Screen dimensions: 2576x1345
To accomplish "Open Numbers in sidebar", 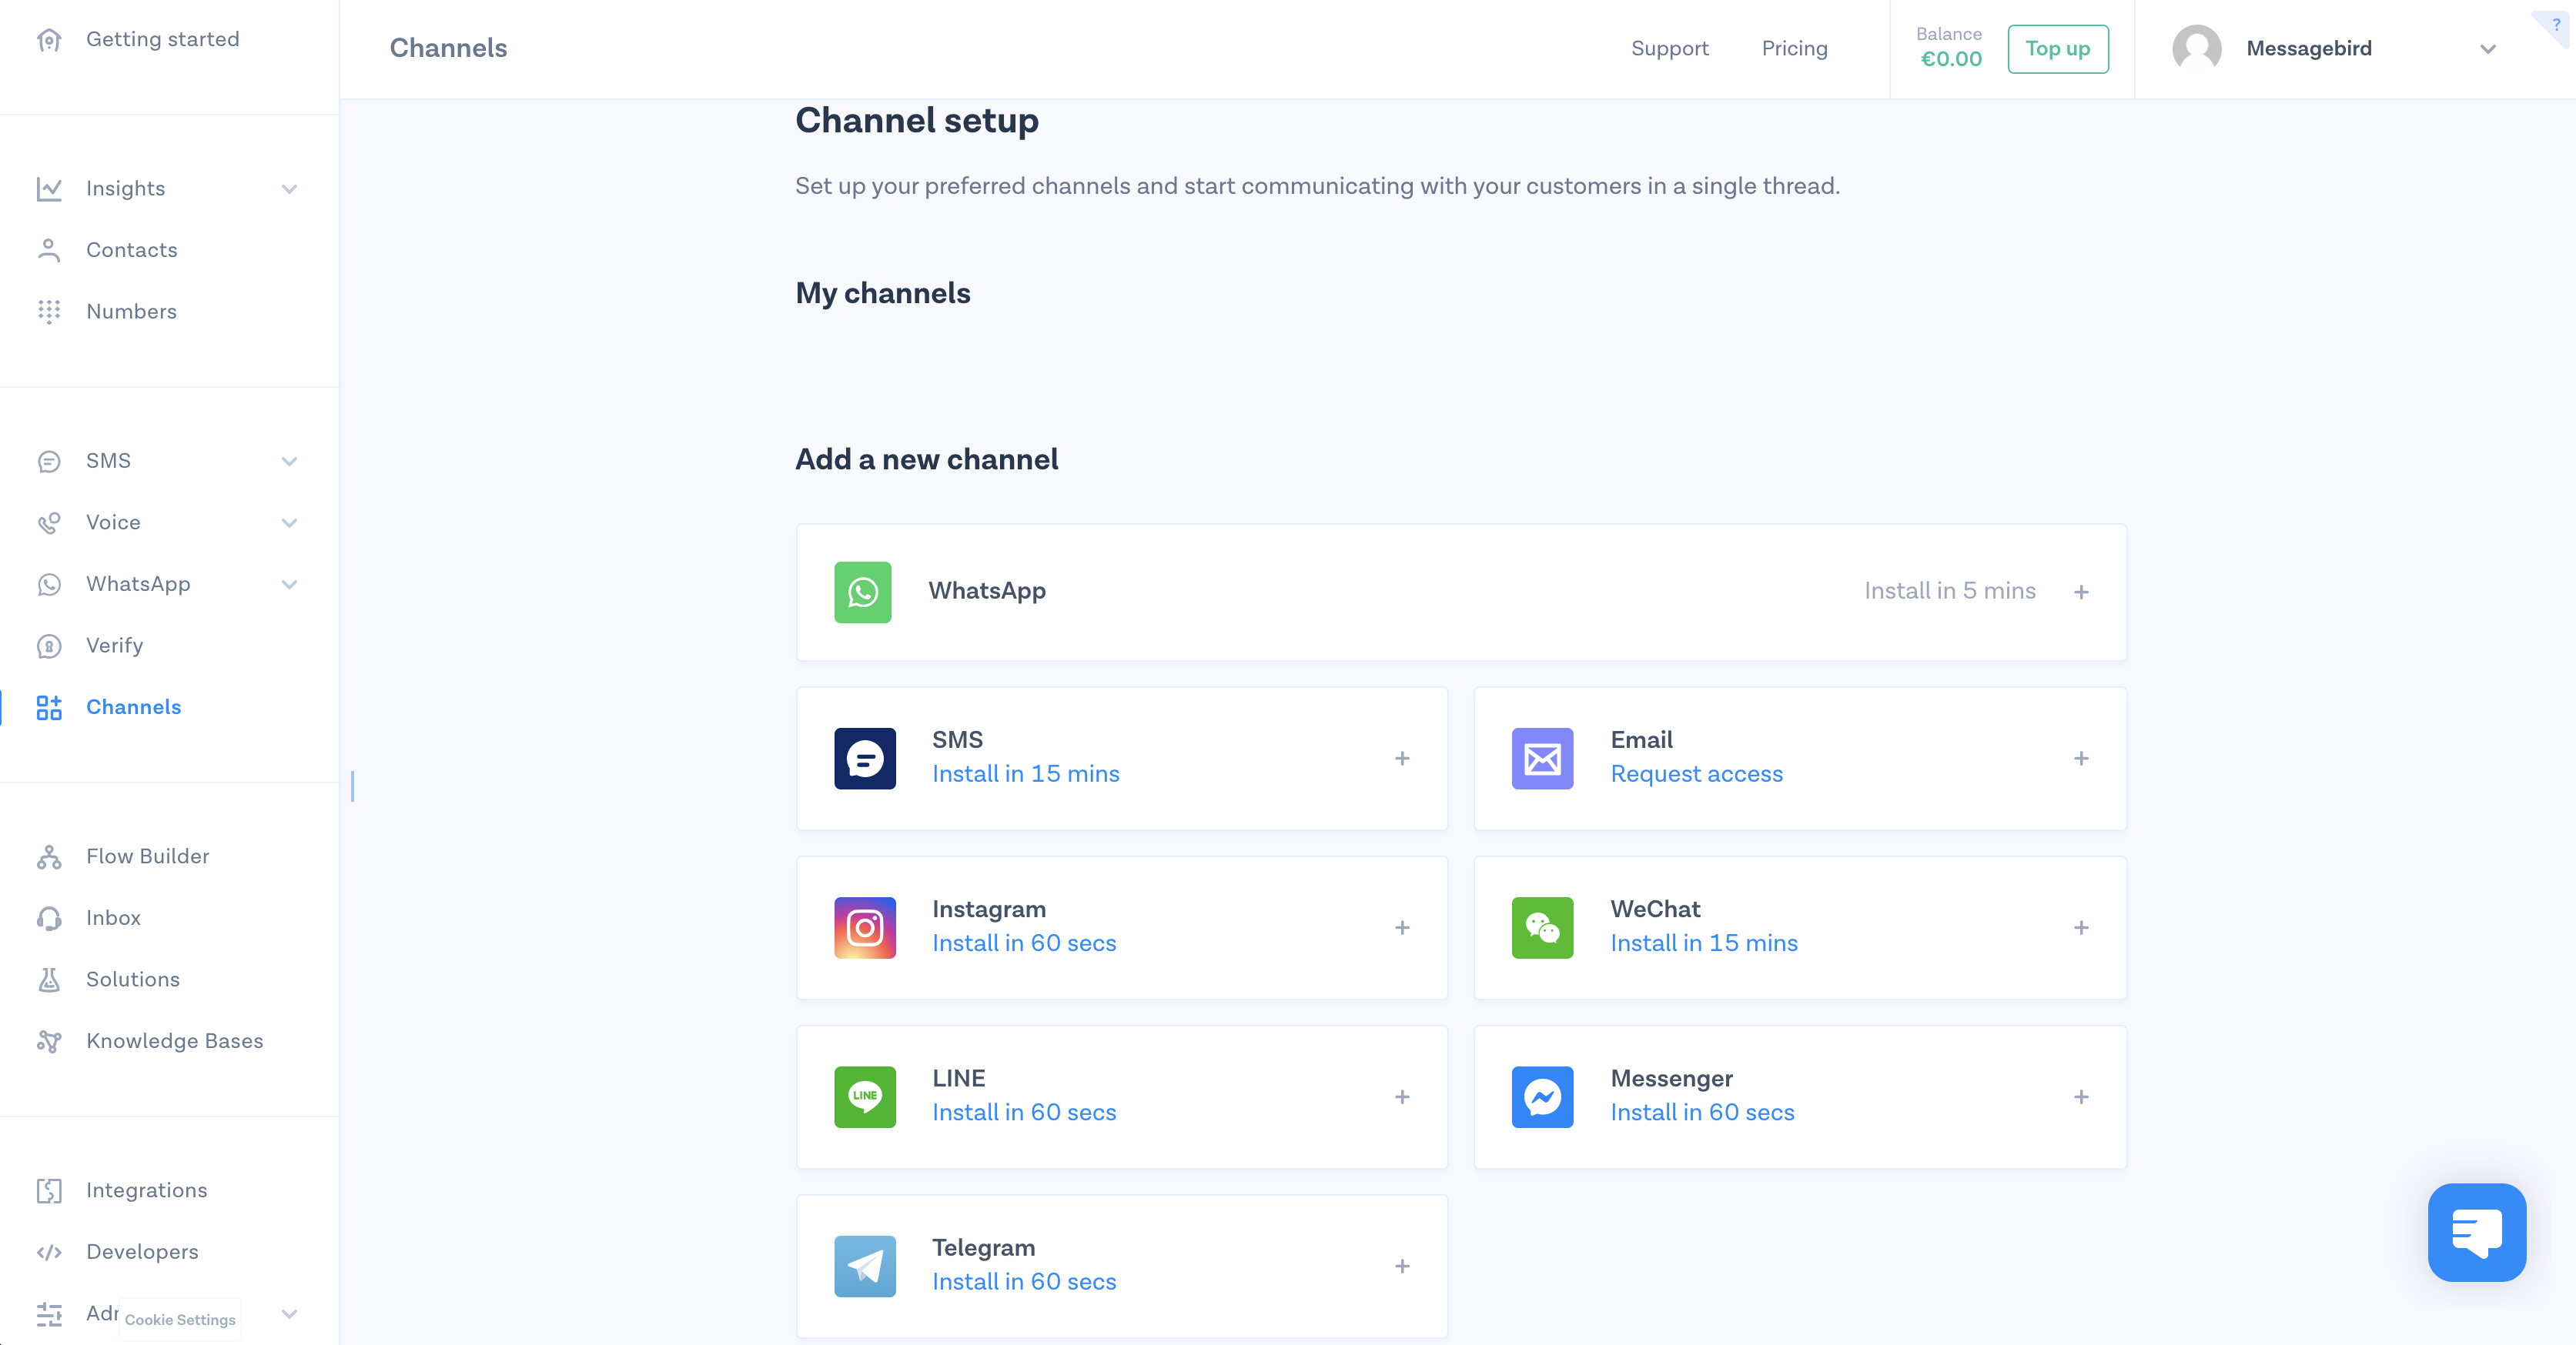I will coord(132,312).
